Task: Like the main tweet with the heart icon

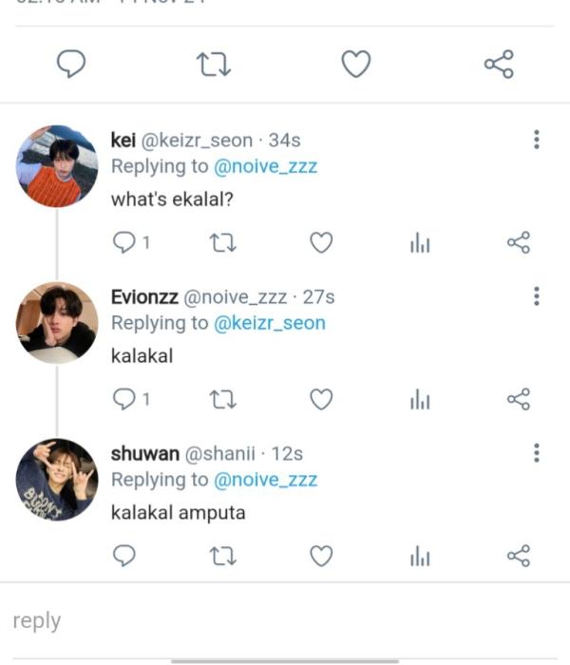Action: 355,65
